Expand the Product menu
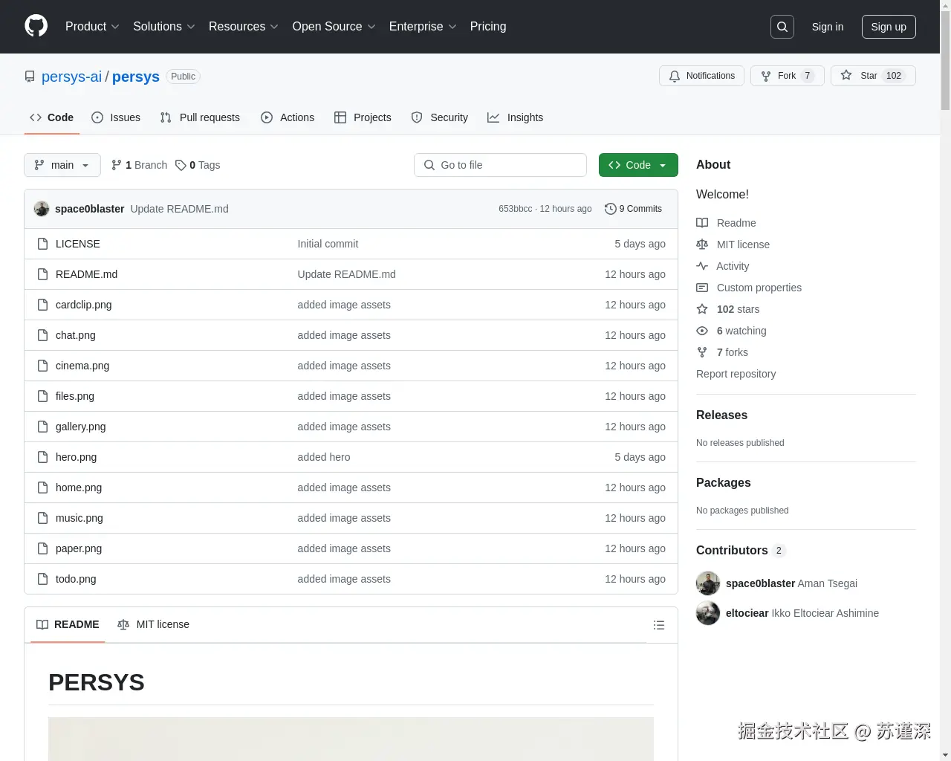The width and height of the screenshot is (951, 761). (x=92, y=27)
